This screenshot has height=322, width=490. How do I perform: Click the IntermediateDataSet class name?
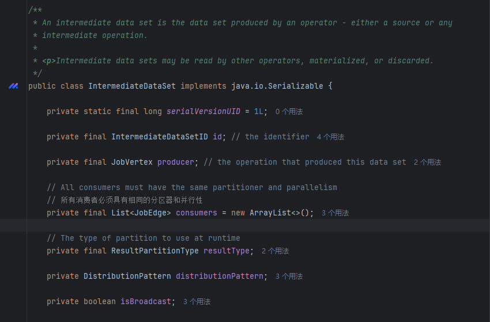tap(132, 86)
